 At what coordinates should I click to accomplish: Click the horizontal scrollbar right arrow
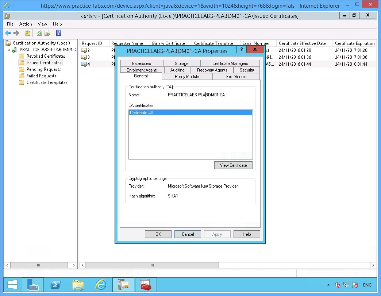pyautogui.click(x=373, y=265)
